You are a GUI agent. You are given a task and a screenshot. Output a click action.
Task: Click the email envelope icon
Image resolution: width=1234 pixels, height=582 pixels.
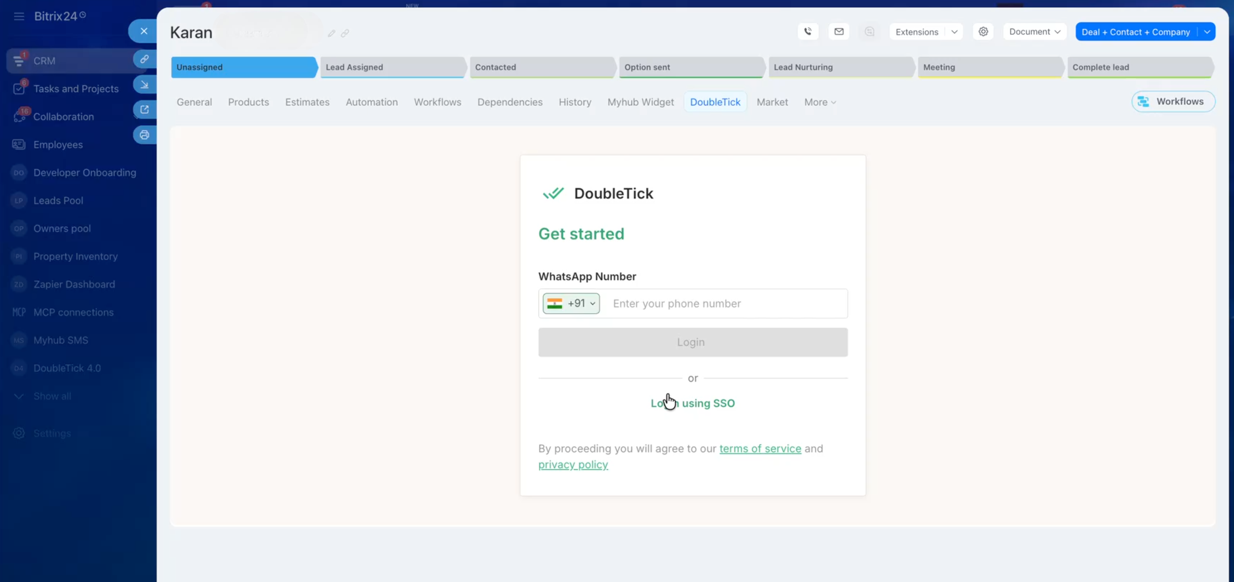click(x=838, y=31)
